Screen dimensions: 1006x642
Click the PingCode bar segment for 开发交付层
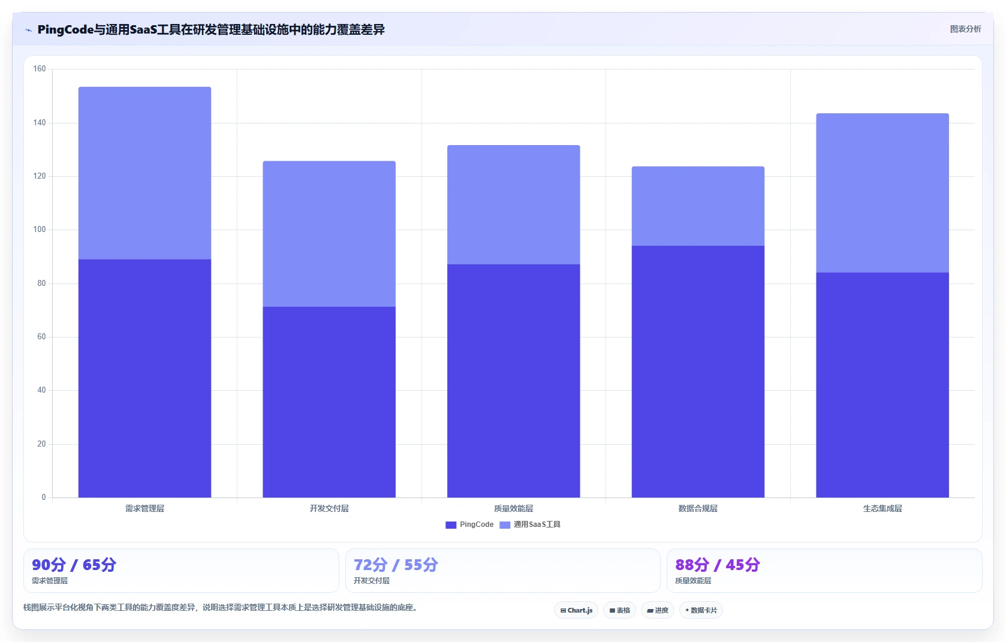(329, 402)
